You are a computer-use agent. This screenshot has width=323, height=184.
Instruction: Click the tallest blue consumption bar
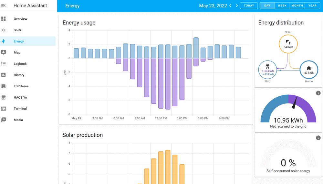tap(196, 48)
